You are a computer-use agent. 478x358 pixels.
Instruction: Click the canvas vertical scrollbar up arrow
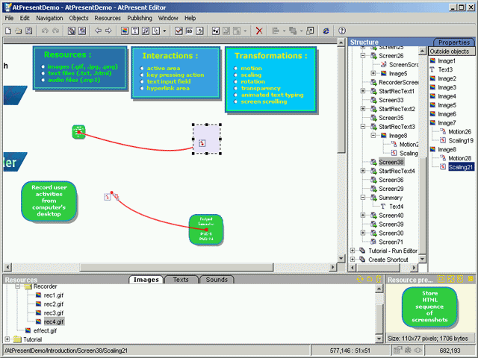341,43
